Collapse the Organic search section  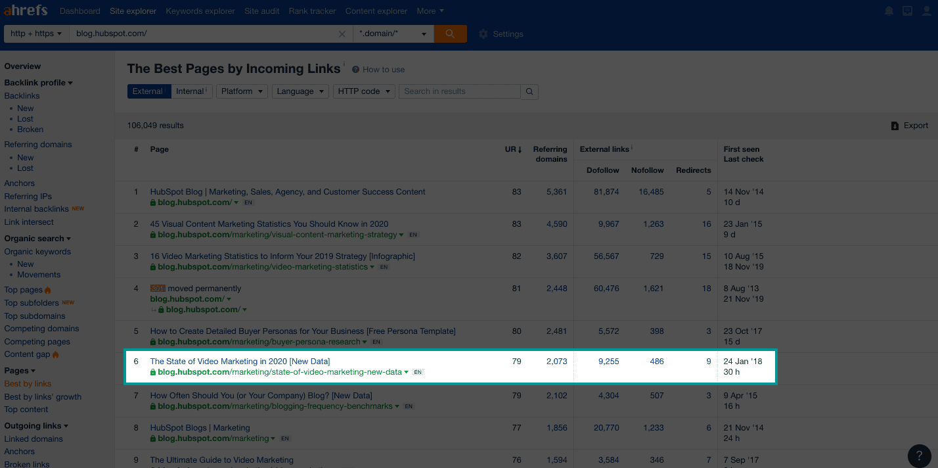37,239
